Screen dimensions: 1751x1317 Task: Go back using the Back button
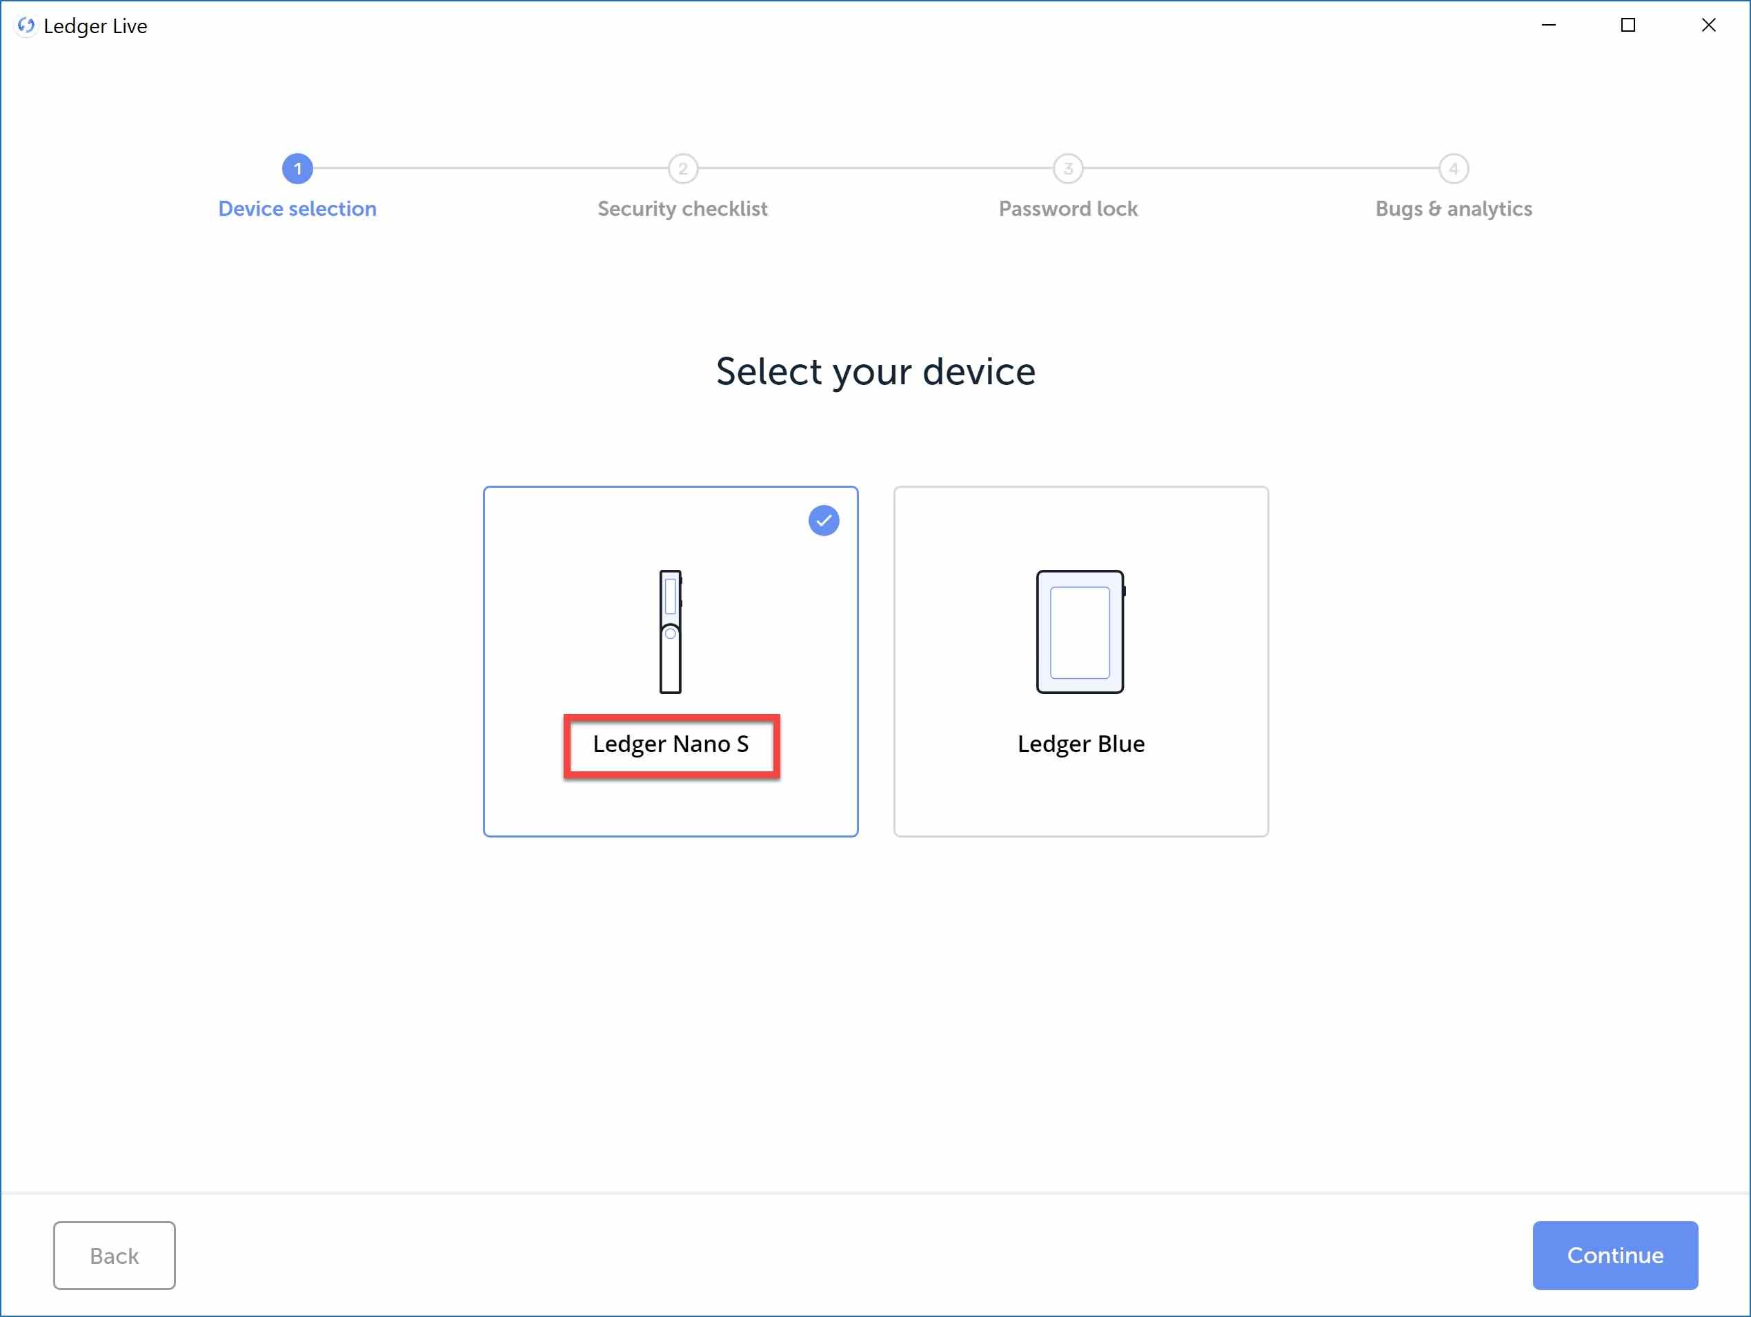[x=115, y=1256]
